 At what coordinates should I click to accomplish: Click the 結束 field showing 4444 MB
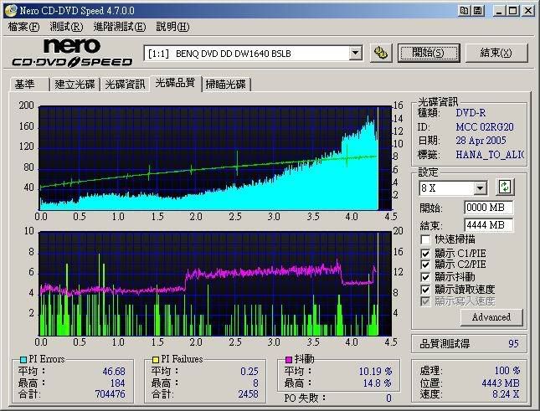488,225
